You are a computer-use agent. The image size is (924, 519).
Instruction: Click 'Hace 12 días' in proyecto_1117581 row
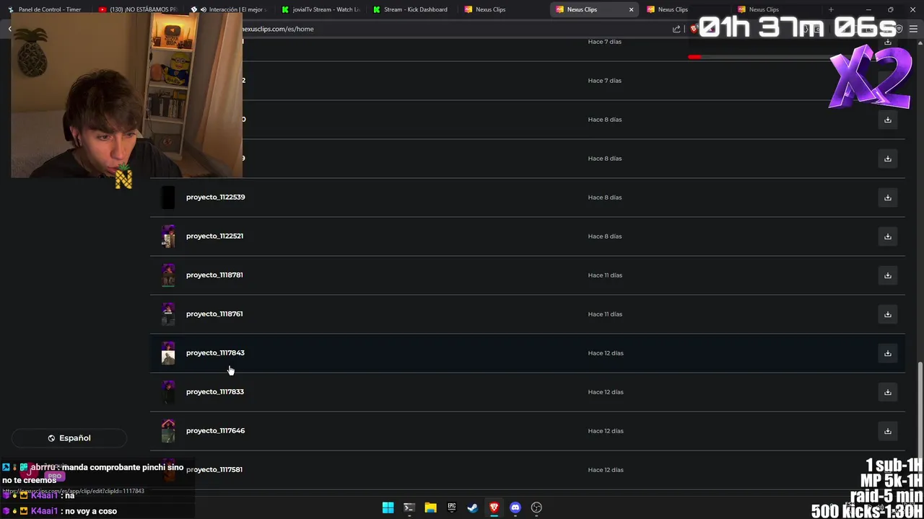[x=606, y=470]
